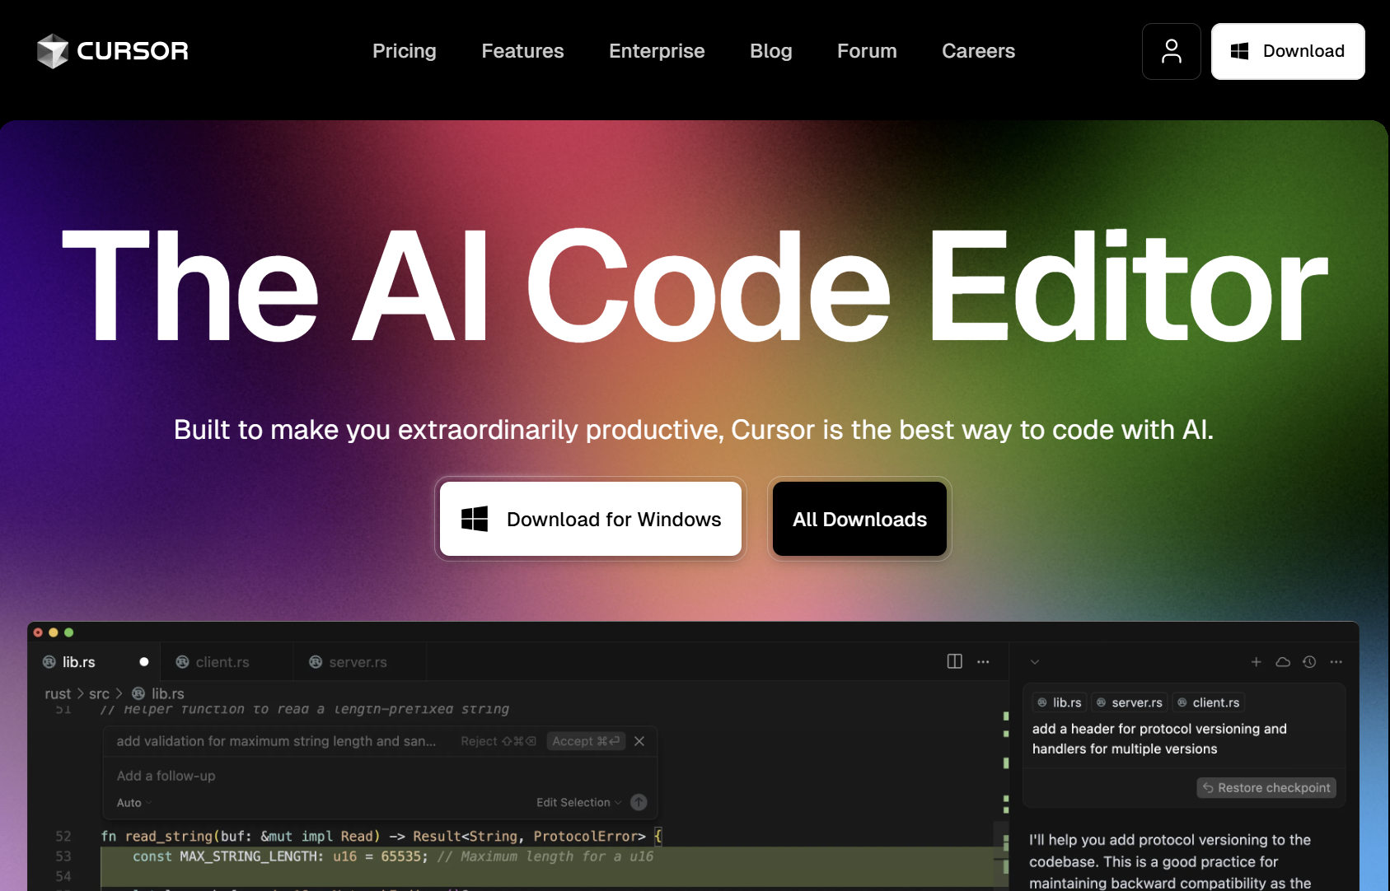Reject the suggested inline edit
The width and height of the screenshot is (1390, 891).
(x=498, y=741)
